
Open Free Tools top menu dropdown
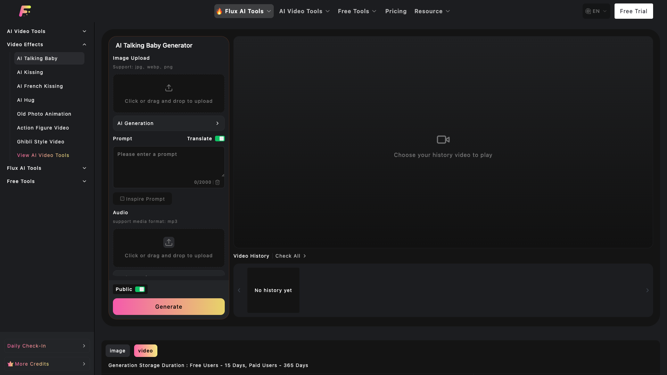(357, 11)
